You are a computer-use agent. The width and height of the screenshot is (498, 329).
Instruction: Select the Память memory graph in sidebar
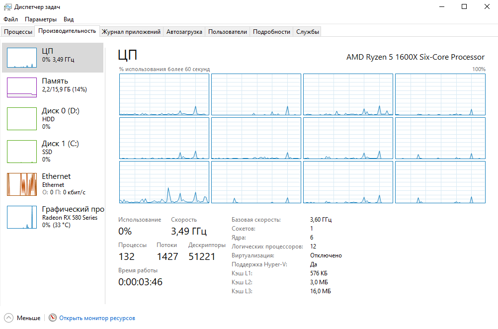[22, 87]
